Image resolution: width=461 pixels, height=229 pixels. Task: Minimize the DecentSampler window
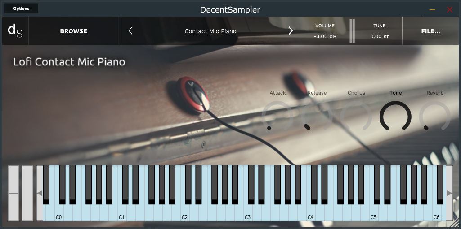[x=432, y=9]
